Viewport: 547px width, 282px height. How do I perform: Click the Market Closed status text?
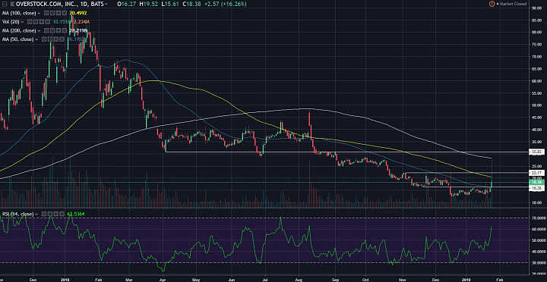pos(513,4)
